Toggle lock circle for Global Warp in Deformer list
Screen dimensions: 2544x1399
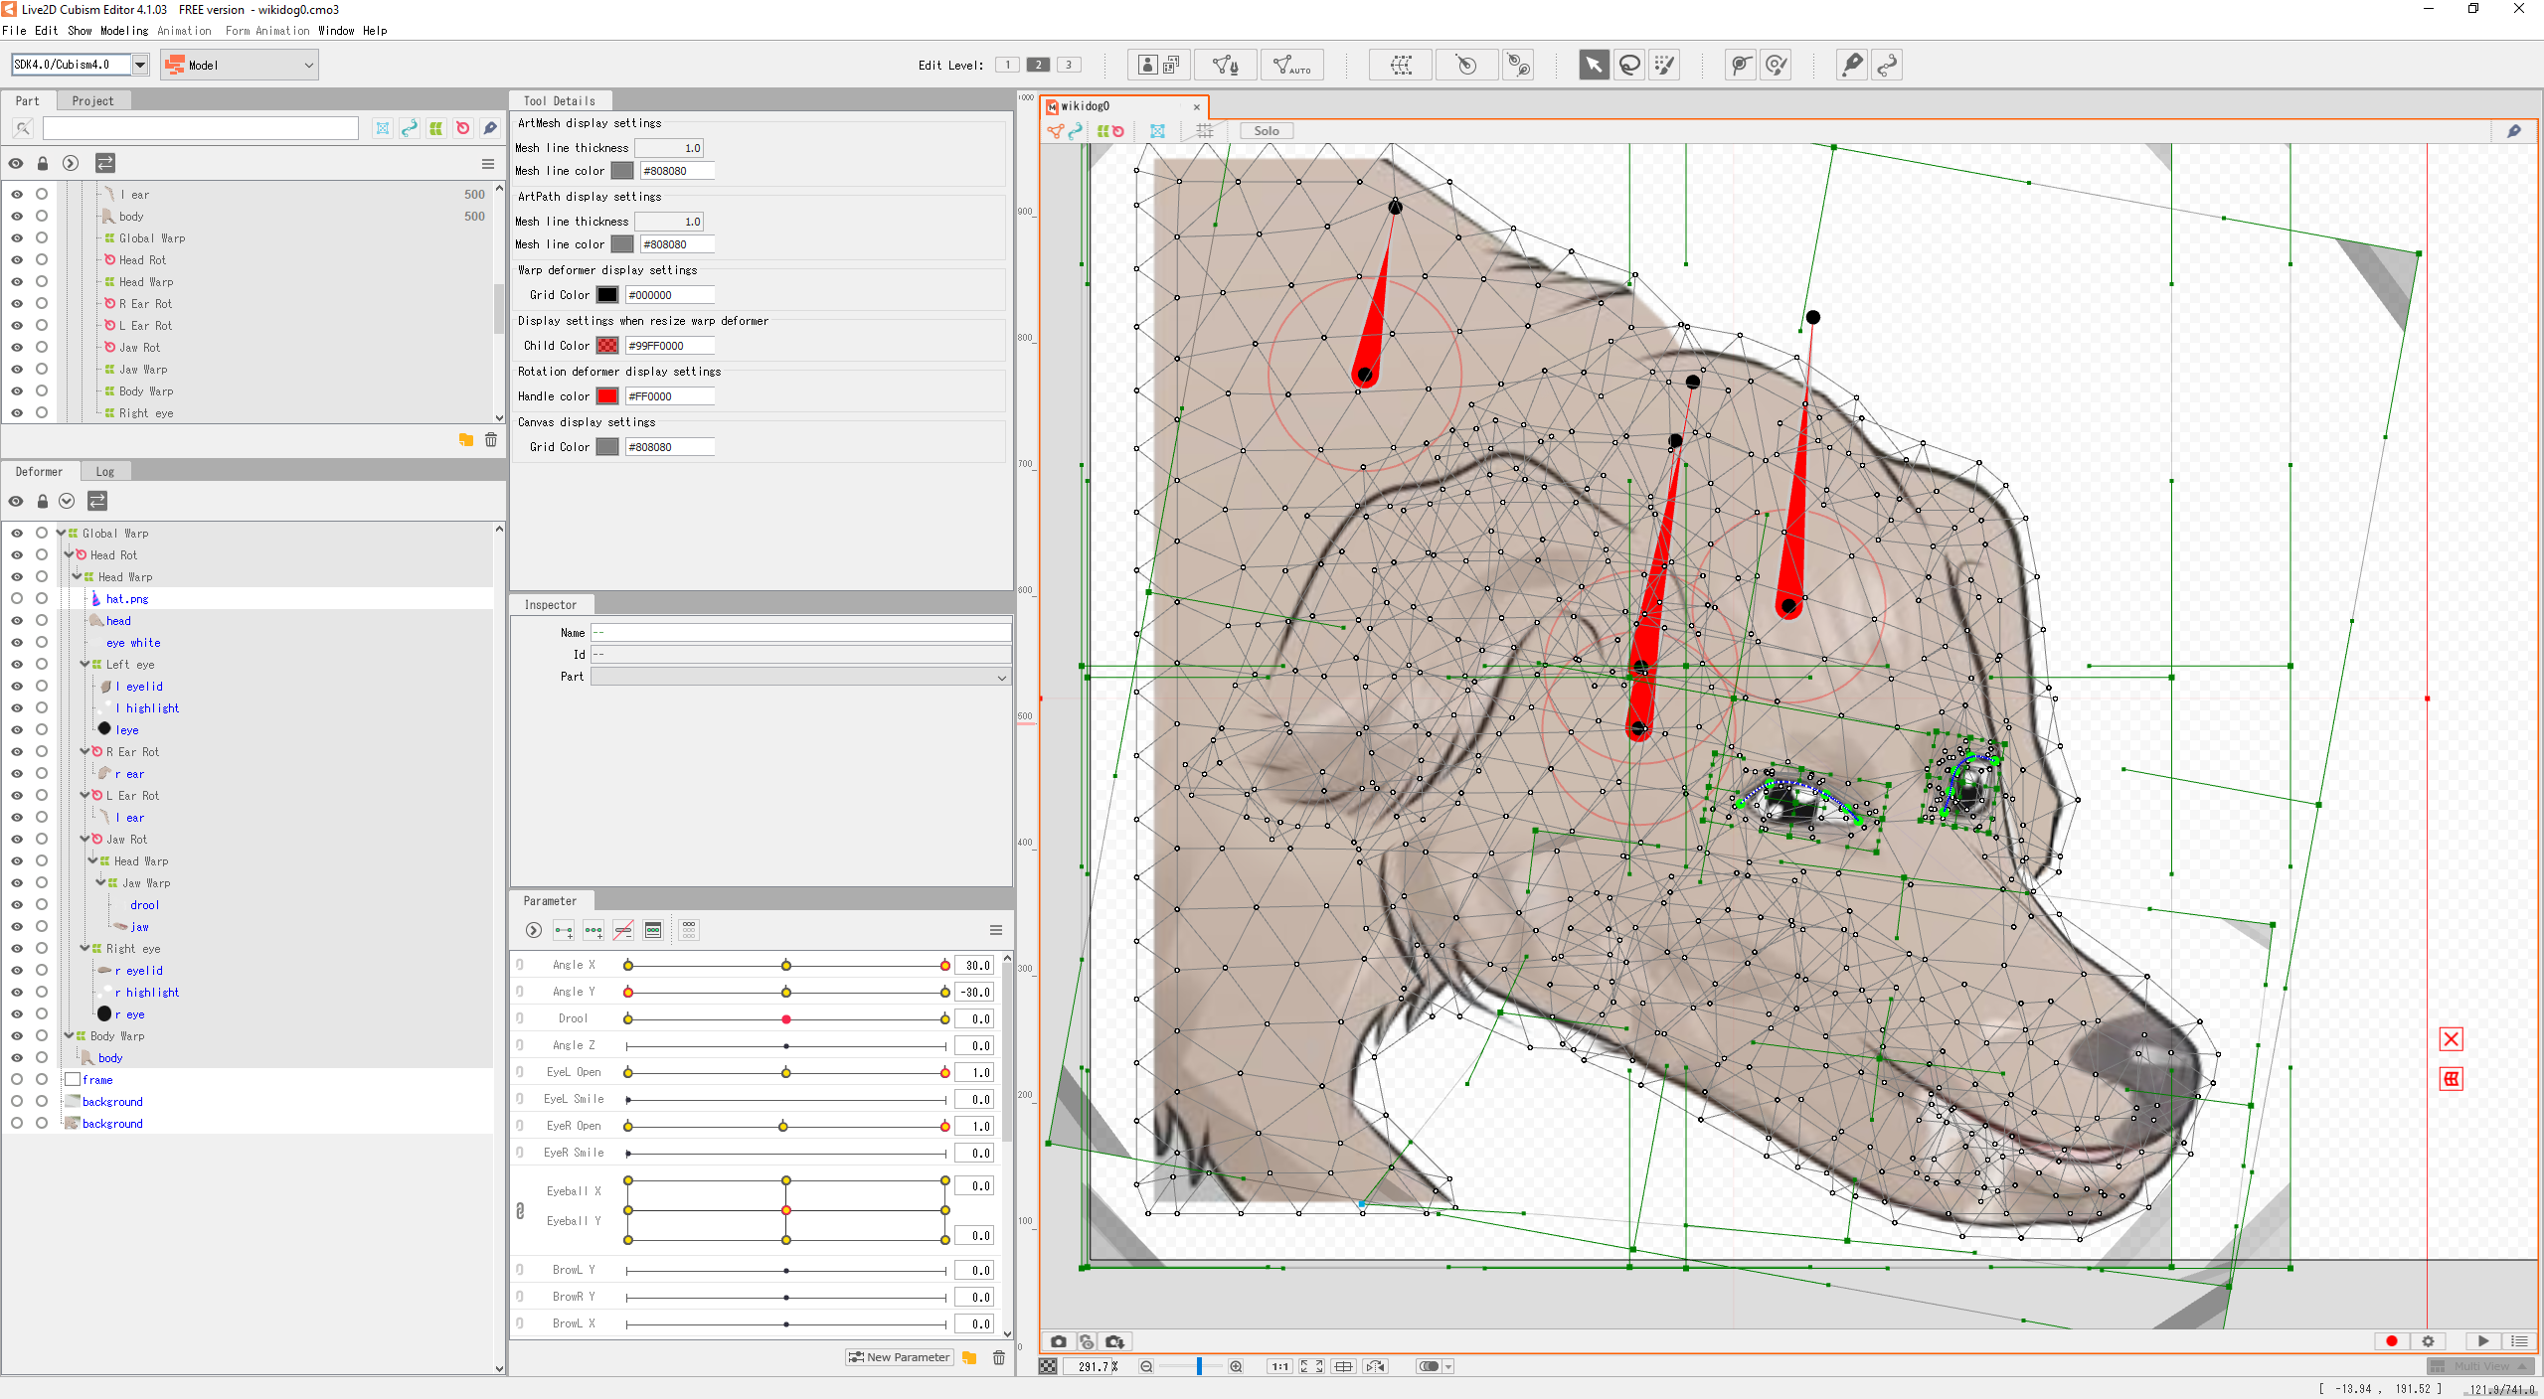coord(42,534)
